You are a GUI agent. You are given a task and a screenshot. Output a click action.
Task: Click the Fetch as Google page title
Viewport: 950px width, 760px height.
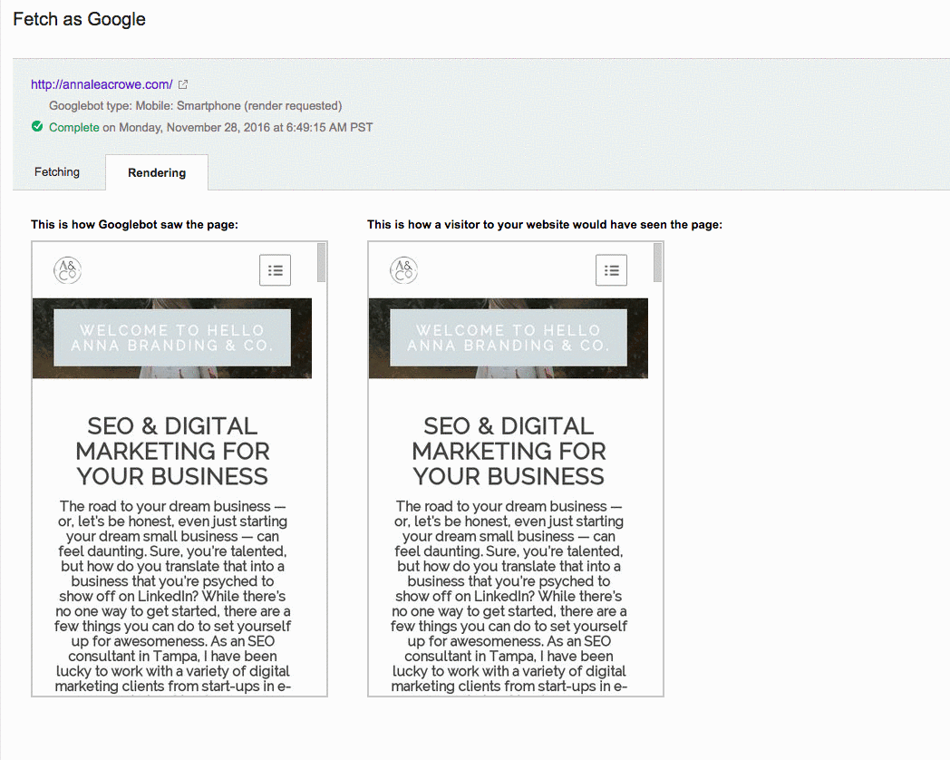click(79, 19)
